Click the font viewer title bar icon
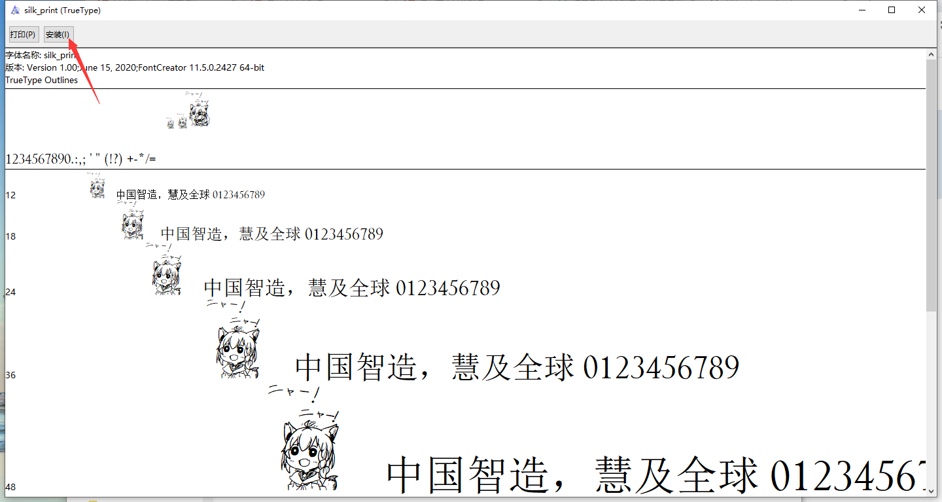Image resolution: width=942 pixels, height=502 pixels. click(14, 10)
